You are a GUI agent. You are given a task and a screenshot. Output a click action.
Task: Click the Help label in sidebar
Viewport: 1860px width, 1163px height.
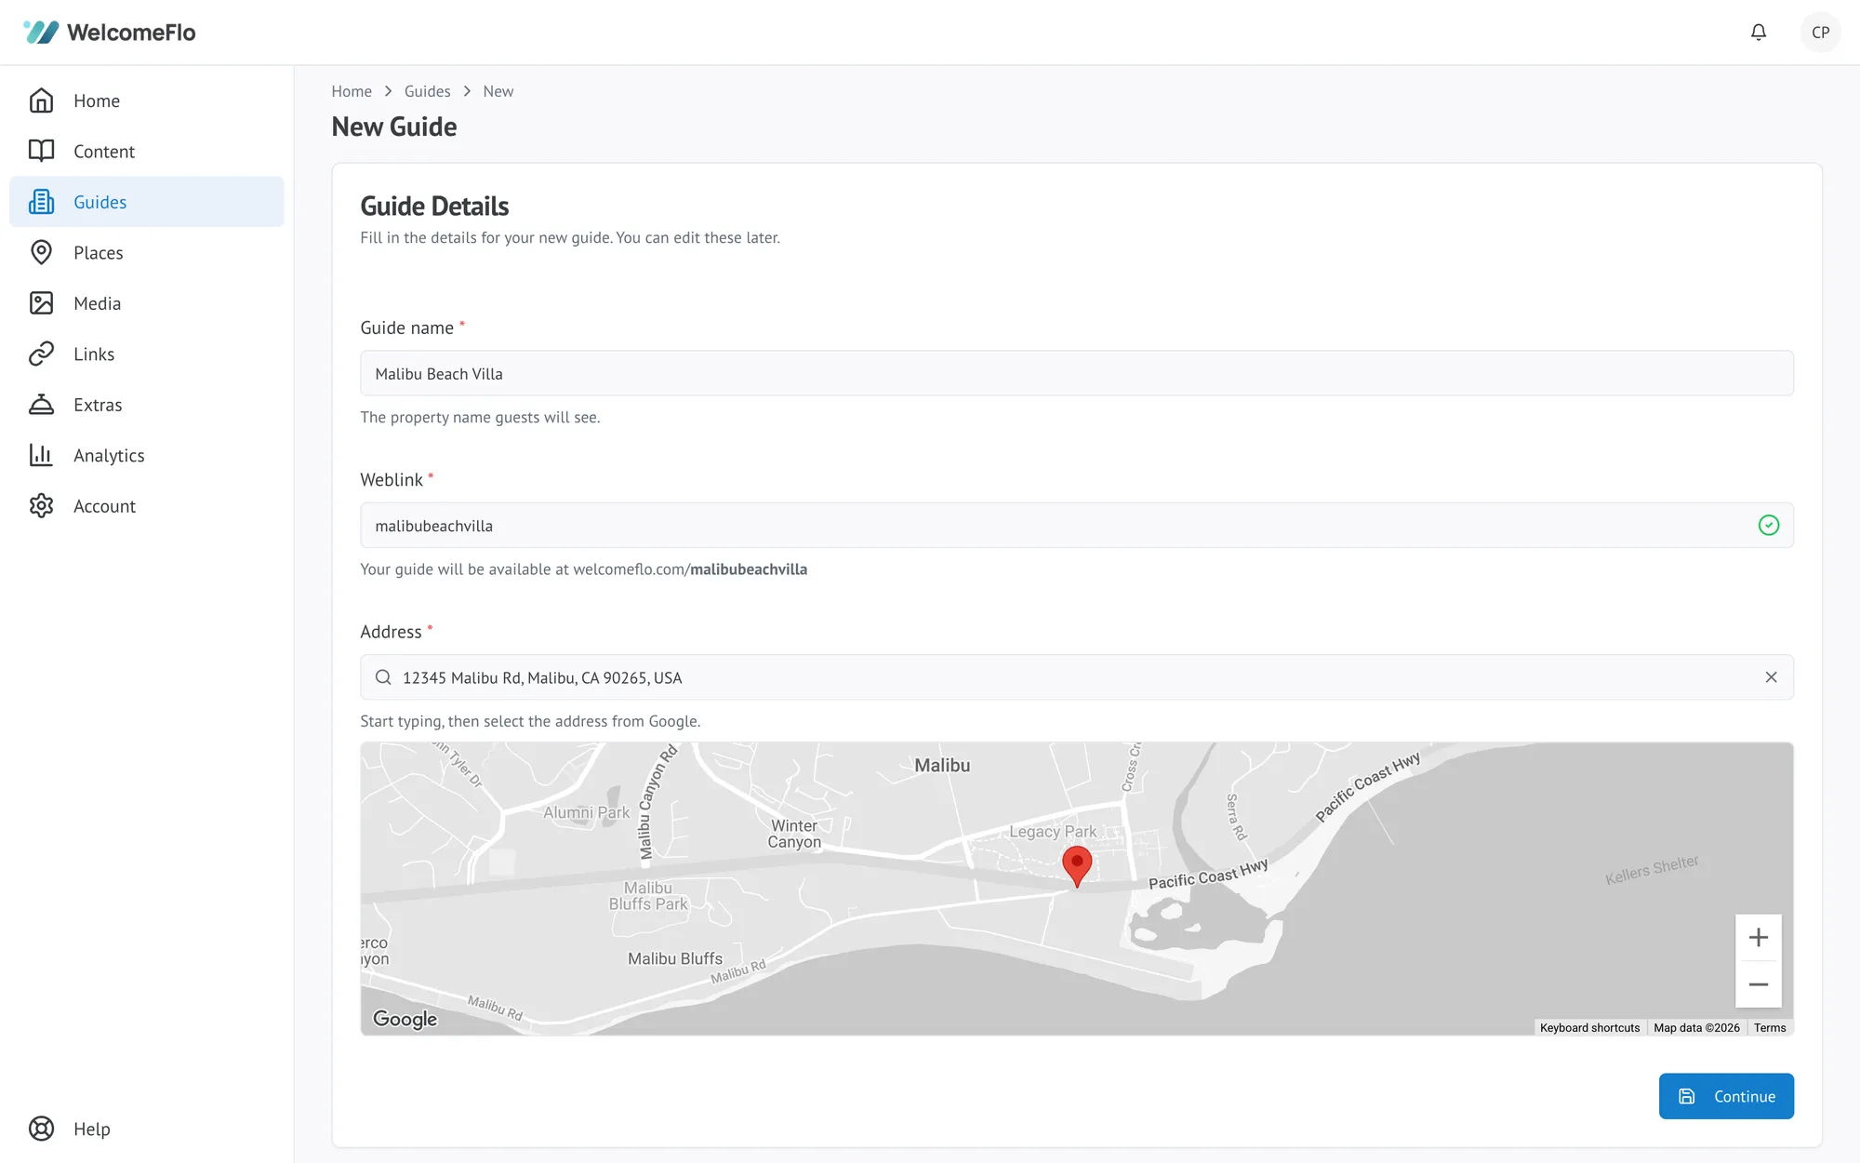click(x=92, y=1129)
